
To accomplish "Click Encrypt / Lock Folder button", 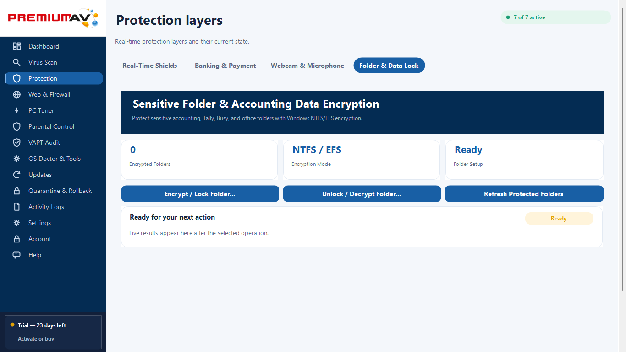I will click(200, 194).
